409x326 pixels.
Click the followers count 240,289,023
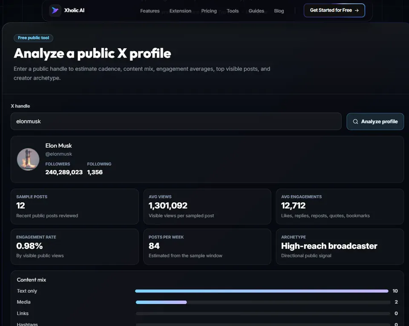tap(64, 172)
